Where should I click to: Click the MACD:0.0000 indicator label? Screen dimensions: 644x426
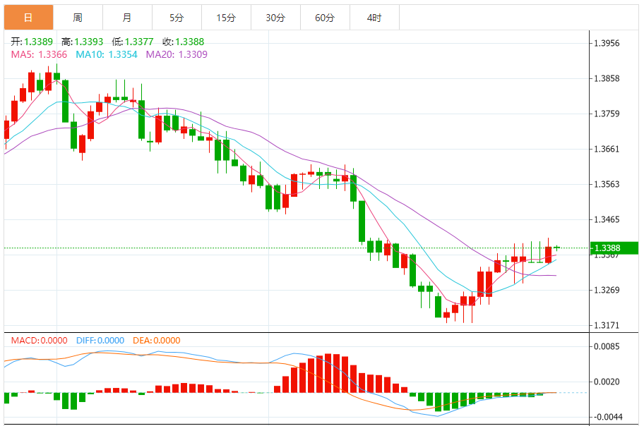(x=39, y=341)
